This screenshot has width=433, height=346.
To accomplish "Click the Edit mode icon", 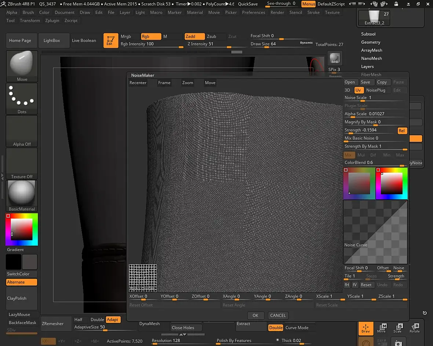I will [110, 41].
